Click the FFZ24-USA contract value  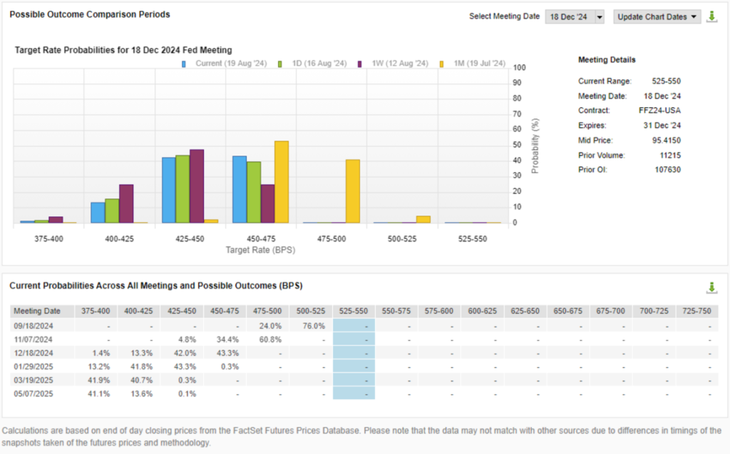click(659, 111)
